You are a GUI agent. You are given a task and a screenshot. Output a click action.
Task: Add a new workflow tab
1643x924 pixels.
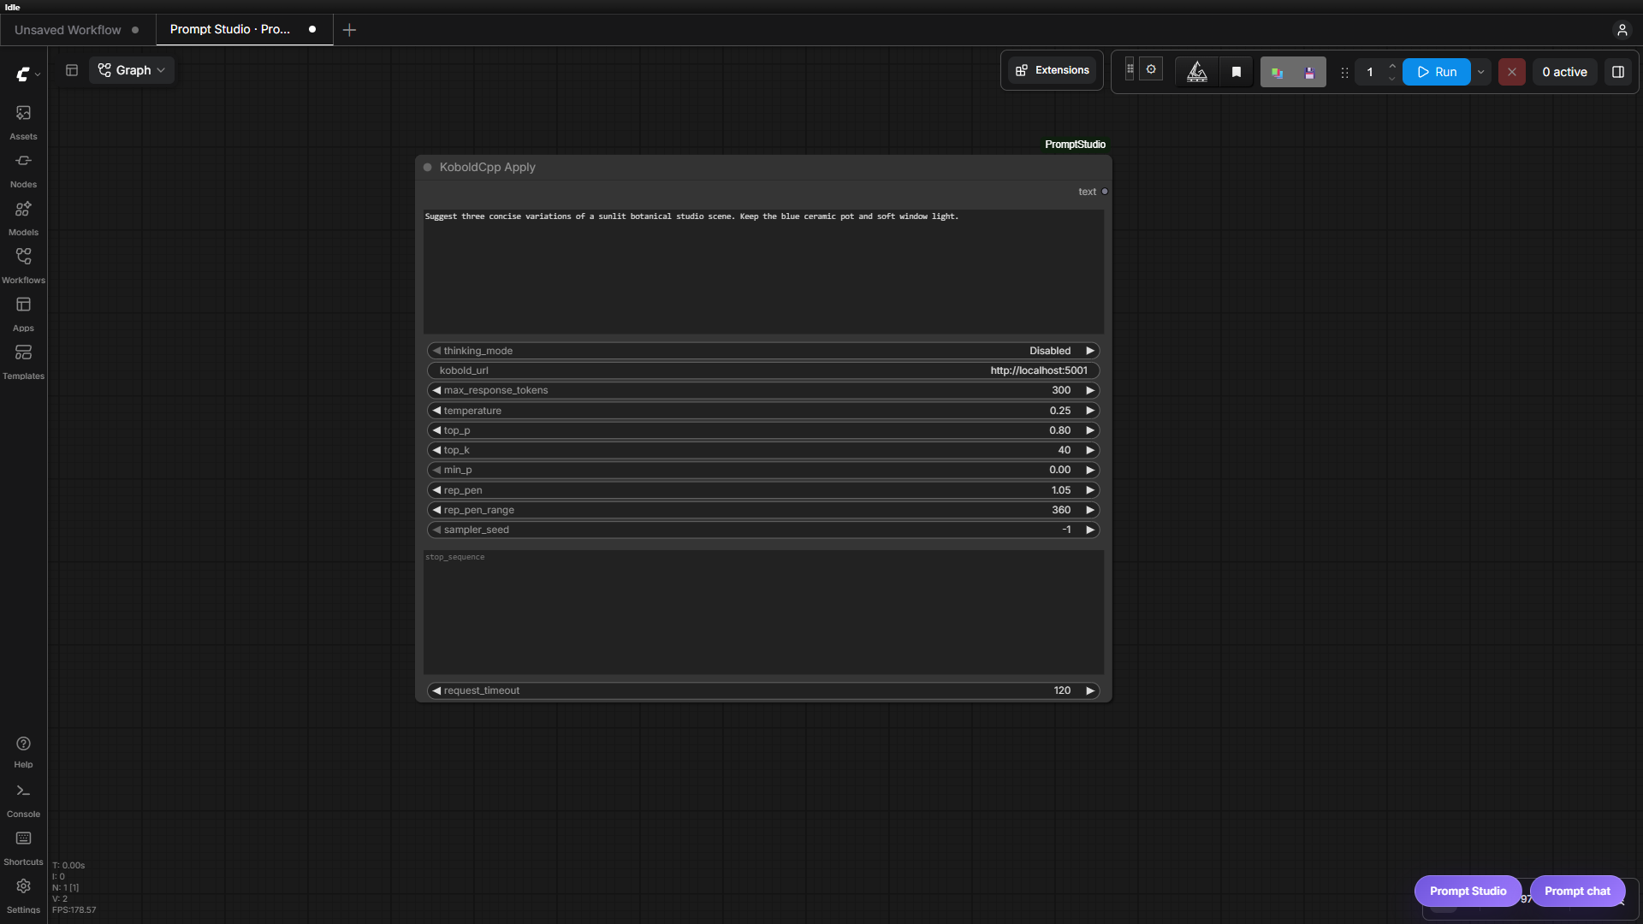coord(349,30)
